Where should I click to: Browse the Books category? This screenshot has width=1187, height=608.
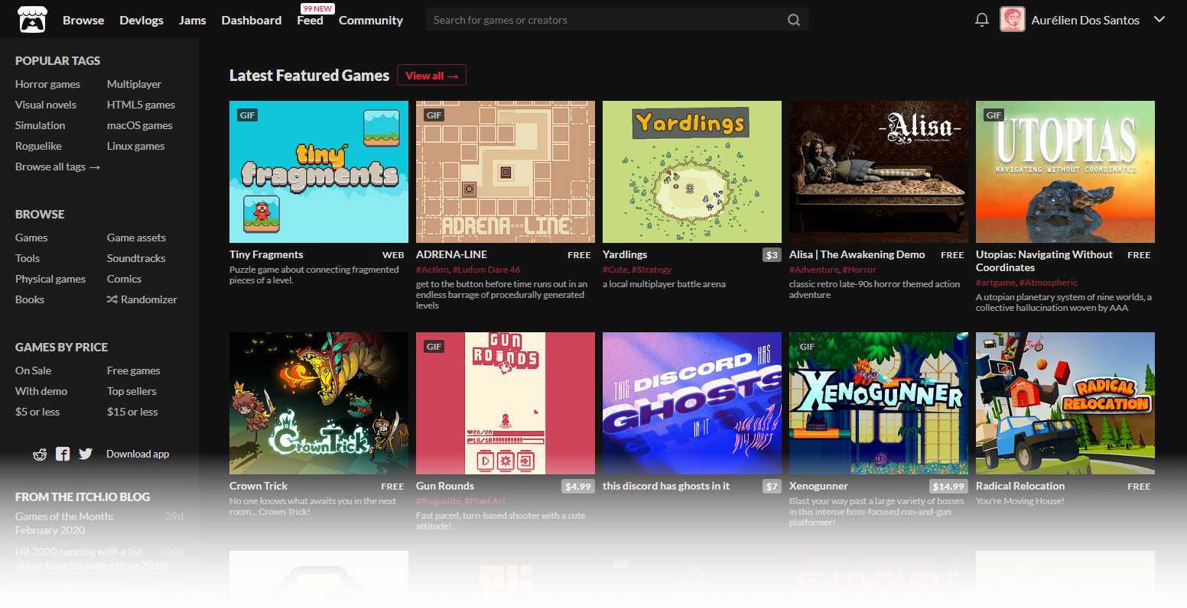(30, 299)
